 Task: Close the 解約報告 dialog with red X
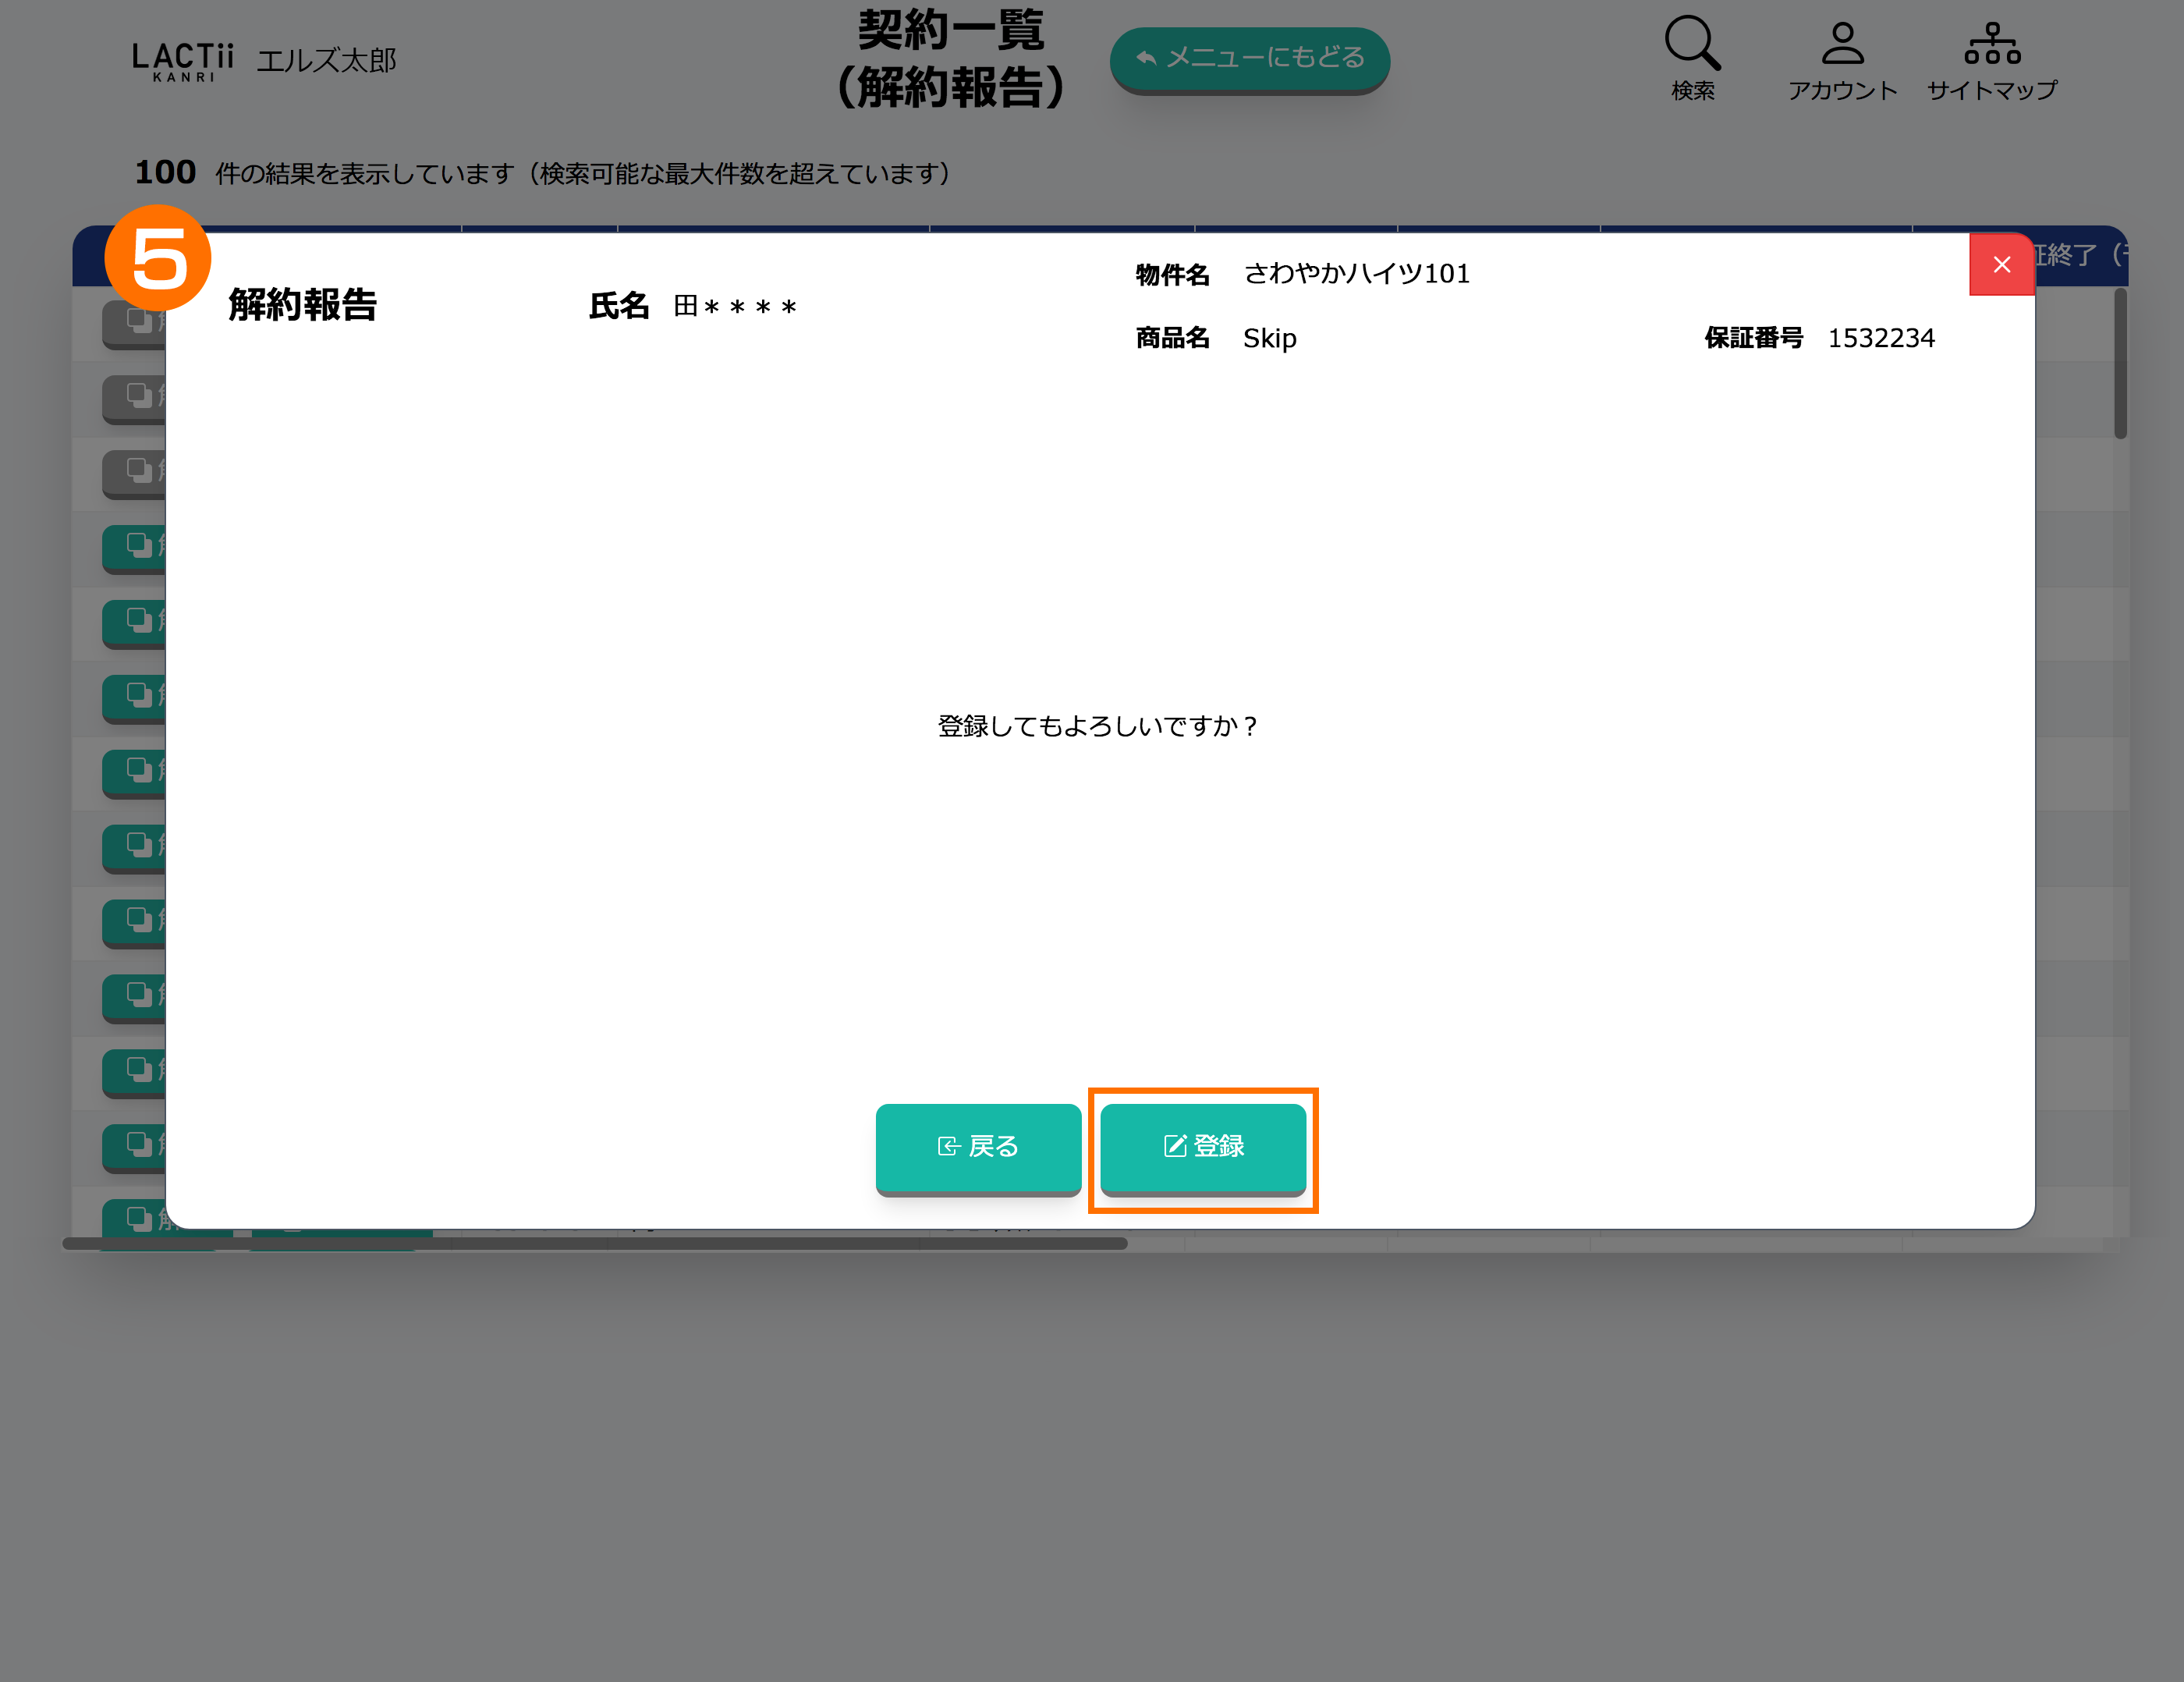(x=2001, y=264)
